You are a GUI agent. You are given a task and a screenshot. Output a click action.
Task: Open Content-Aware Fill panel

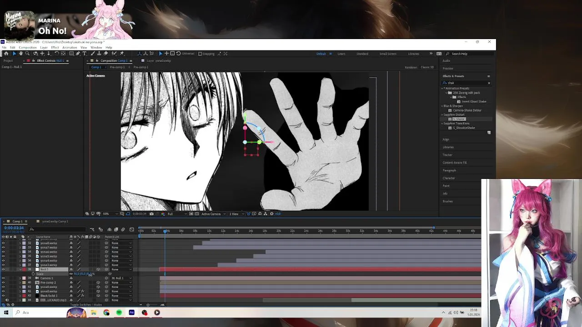click(455, 163)
